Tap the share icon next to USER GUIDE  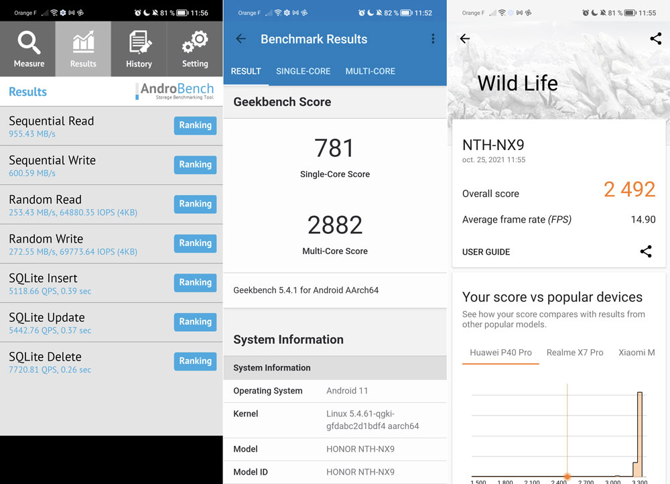click(x=646, y=252)
